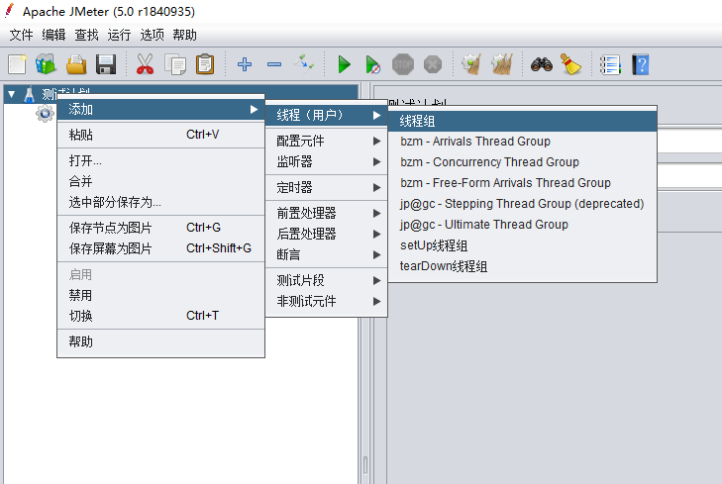Open the 查找 menu
Image resolution: width=722 pixels, height=484 pixels.
[86, 35]
